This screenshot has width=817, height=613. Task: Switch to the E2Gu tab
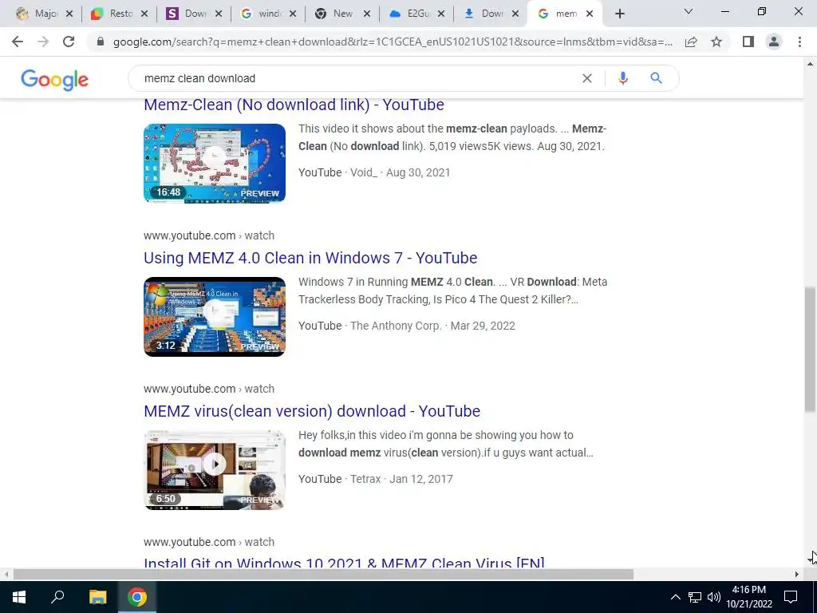point(416,14)
